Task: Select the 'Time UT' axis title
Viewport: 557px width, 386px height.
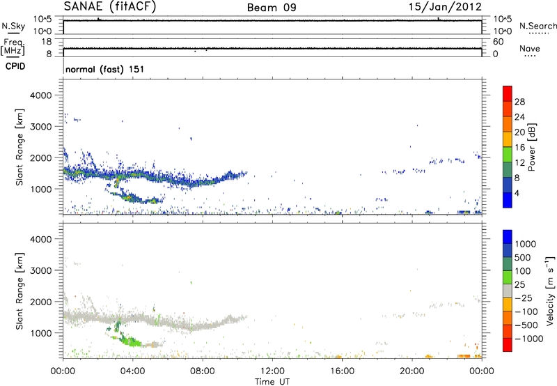Action: click(272, 382)
